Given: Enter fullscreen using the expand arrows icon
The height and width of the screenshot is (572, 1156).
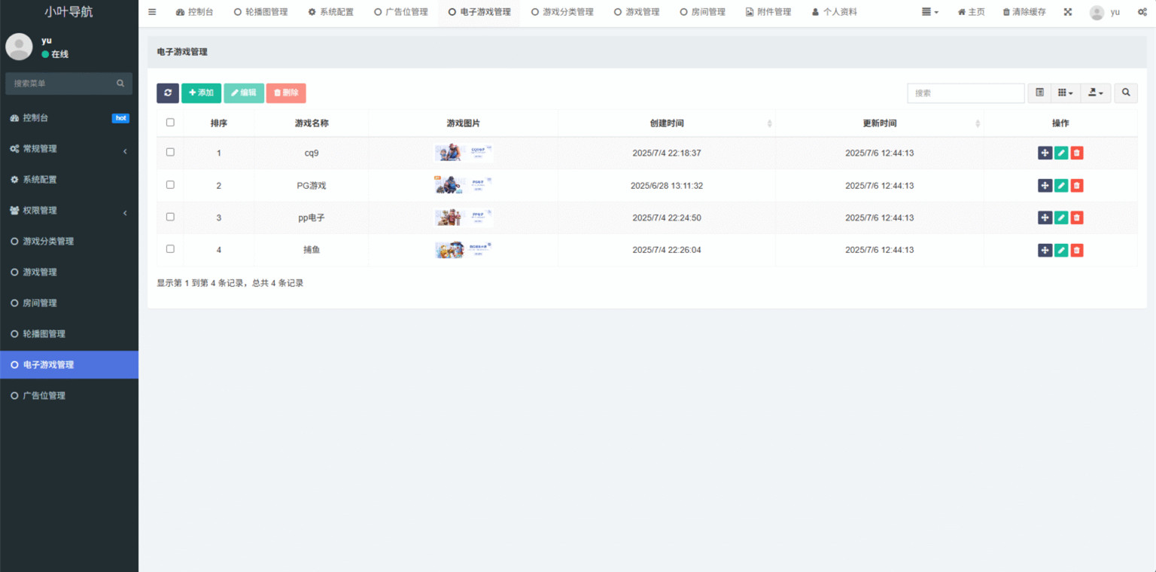Looking at the screenshot, I should (x=1067, y=12).
